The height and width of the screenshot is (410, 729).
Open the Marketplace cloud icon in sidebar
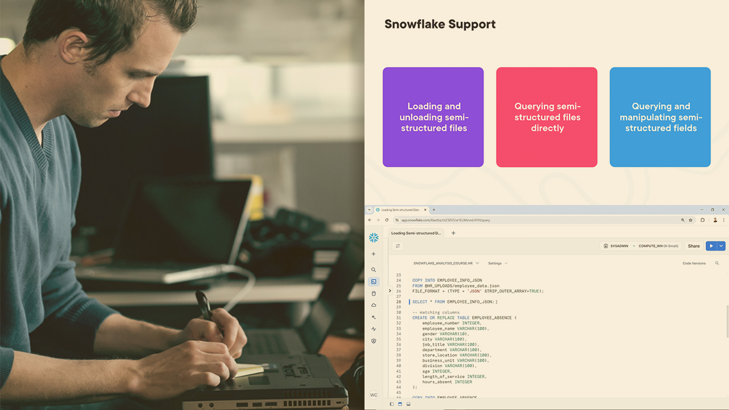[x=374, y=305]
